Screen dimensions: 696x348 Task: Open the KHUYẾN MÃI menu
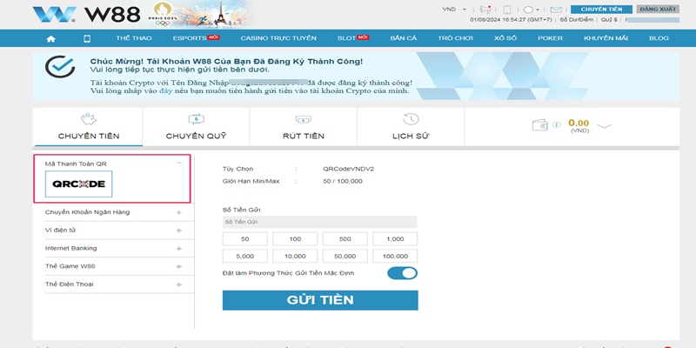pos(606,38)
